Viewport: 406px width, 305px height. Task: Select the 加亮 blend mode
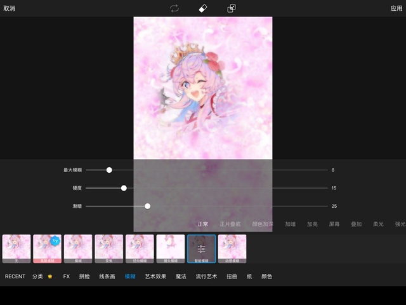(312, 224)
